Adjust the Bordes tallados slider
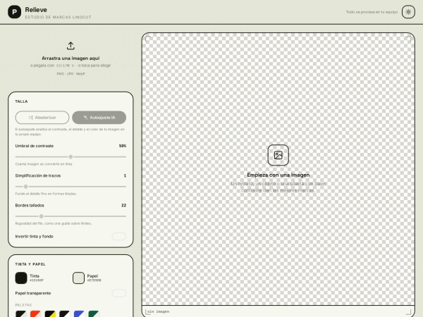The width and height of the screenshot is (423, 317). [x=70, y=216]
